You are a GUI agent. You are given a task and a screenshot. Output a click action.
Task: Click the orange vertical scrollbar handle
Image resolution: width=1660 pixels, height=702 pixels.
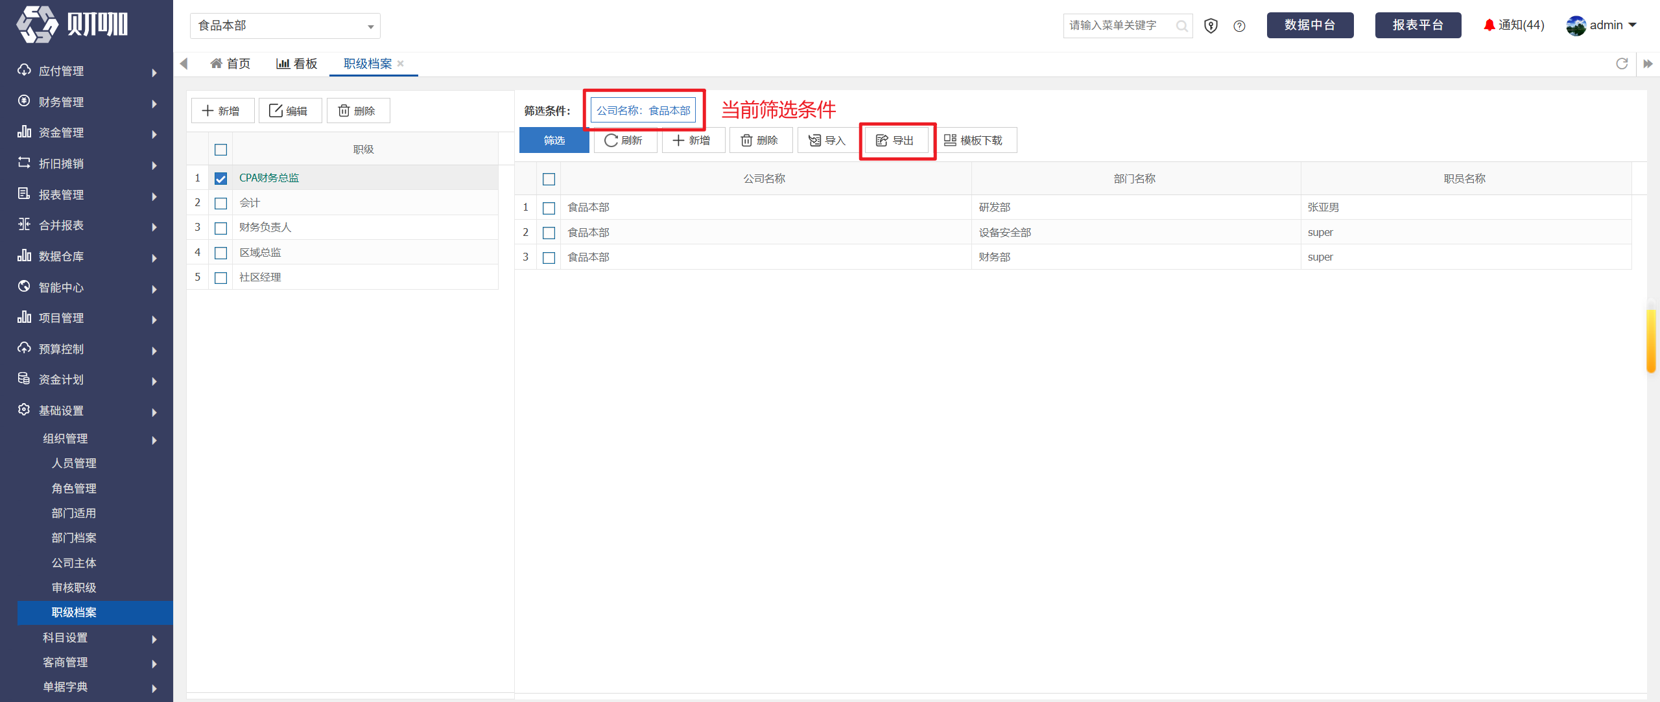coord(1651,340)
